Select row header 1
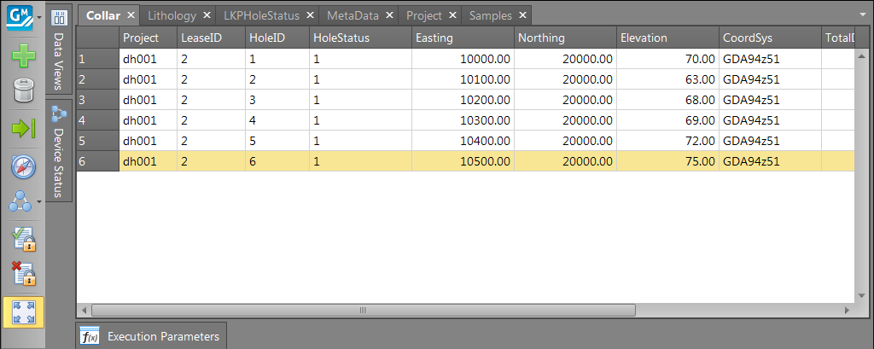Screen dimensions: 874x349 (x=97, y=59)
